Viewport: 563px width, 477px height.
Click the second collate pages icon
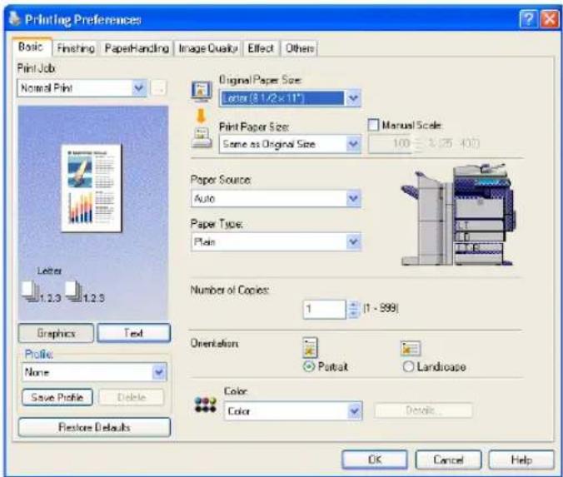(x=74, y=291)
